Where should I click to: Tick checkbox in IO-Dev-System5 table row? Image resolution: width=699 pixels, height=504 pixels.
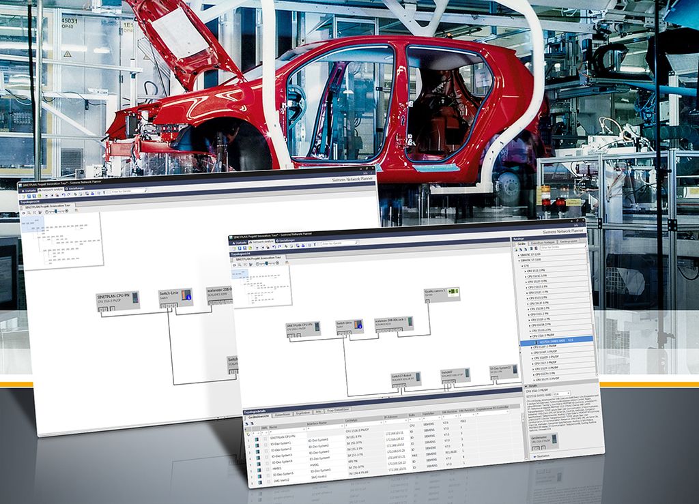pyautogui.click(x=268, y=475)
